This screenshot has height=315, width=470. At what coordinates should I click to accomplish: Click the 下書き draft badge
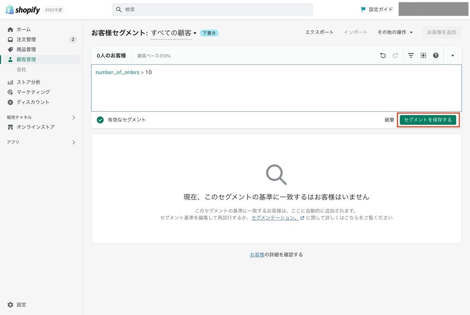(209, 33)
